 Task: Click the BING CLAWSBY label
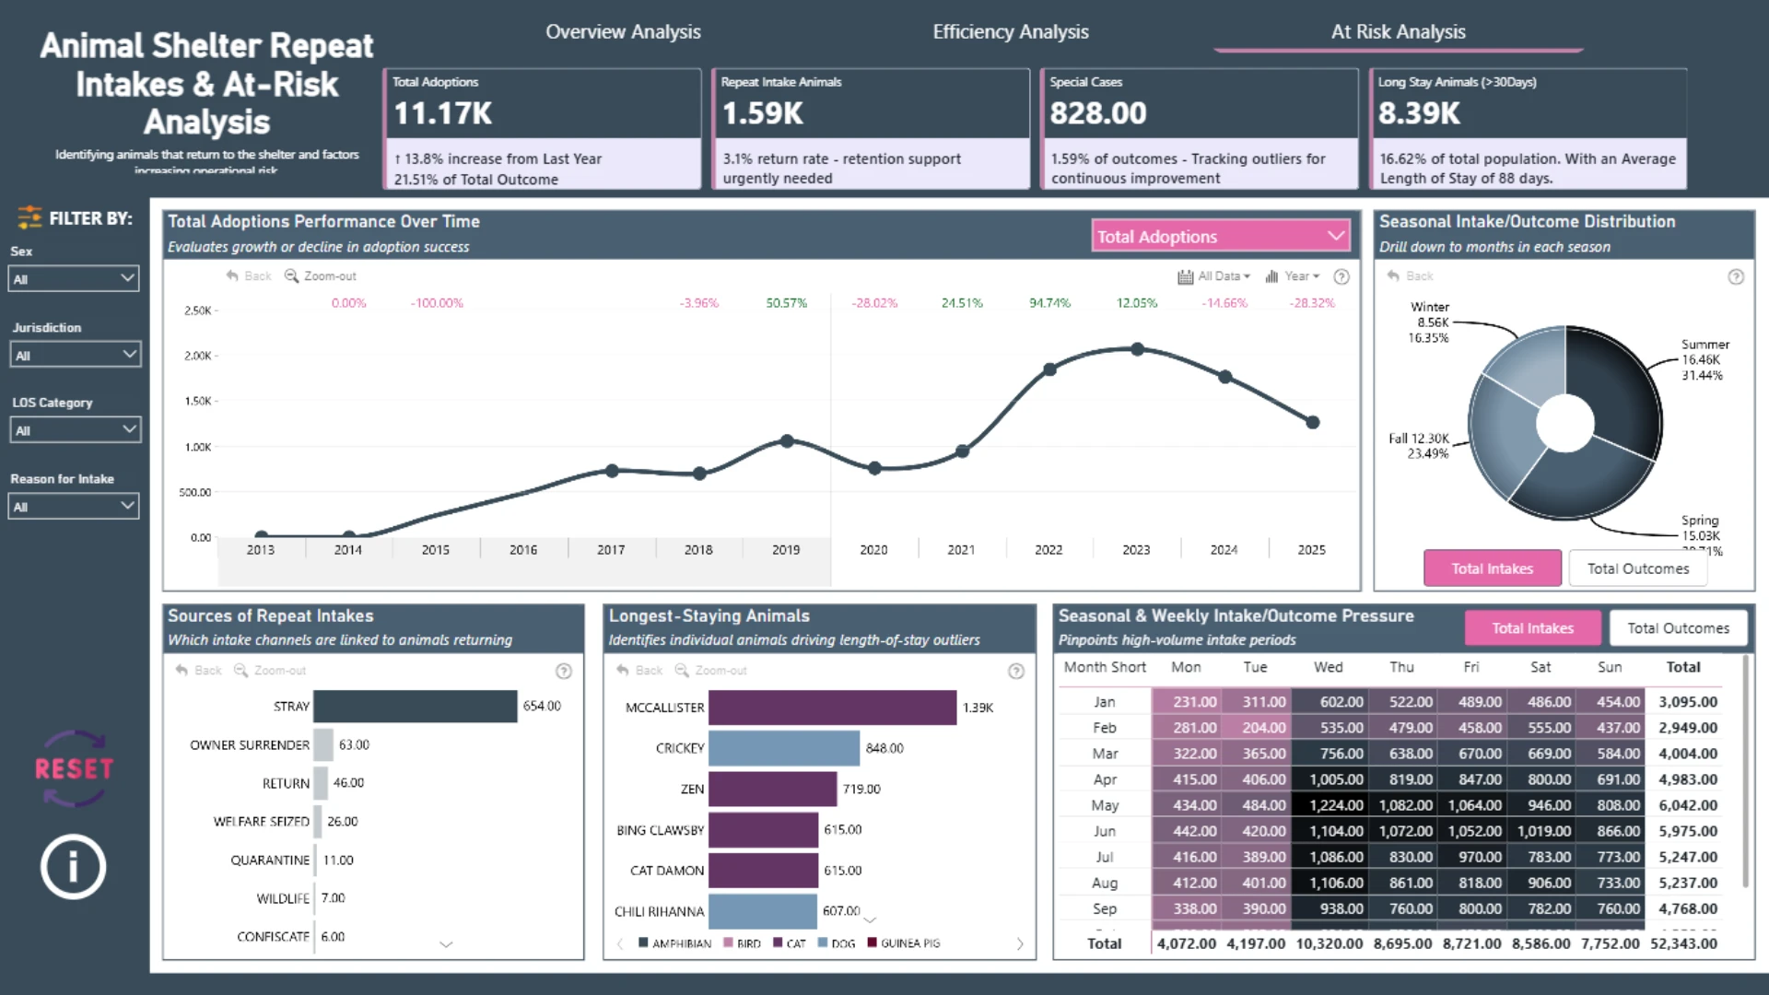[661, 830]
